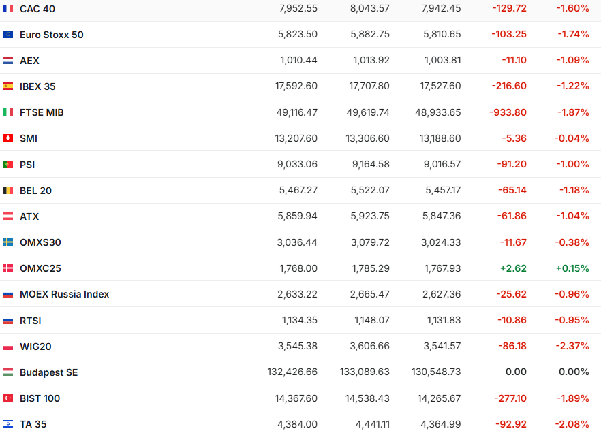601x433 pixels.
Task: Click the Poland flag icon beside WIG20
Action: coord(8,347)
